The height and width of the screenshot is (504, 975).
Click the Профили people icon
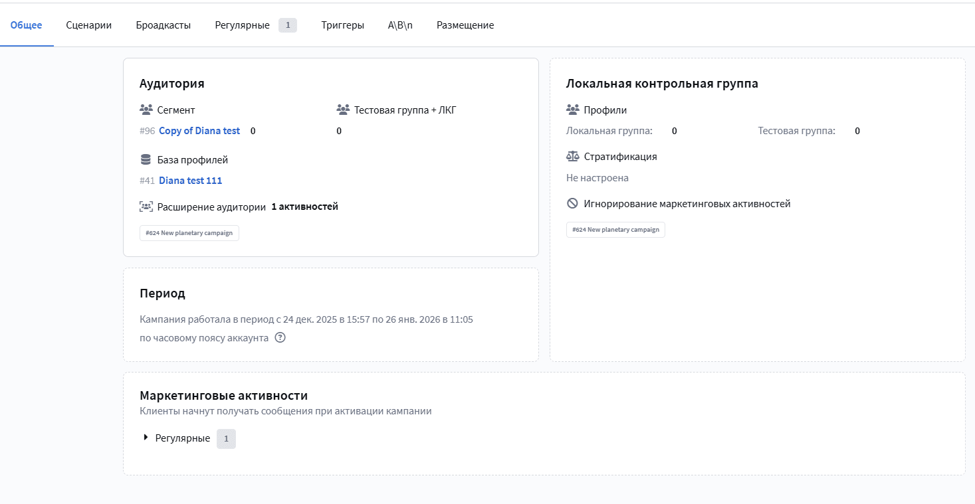[x=573, y=110]
